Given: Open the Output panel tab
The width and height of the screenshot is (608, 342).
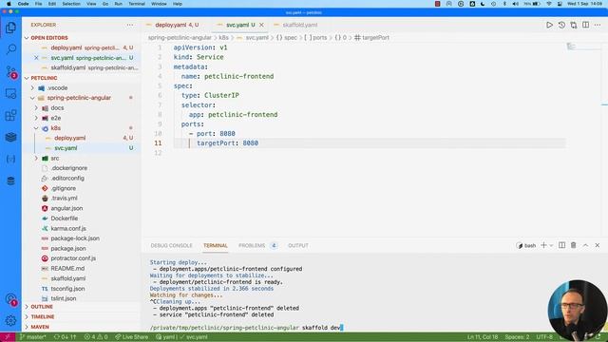Looking at the screenshot, I should [298, 245].
